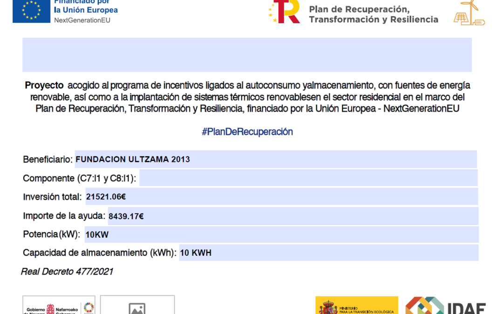This screenshot has width=503, height=314.
Task: Click the Potencia (kW) field showing 10KW
Action: (282, 234)
